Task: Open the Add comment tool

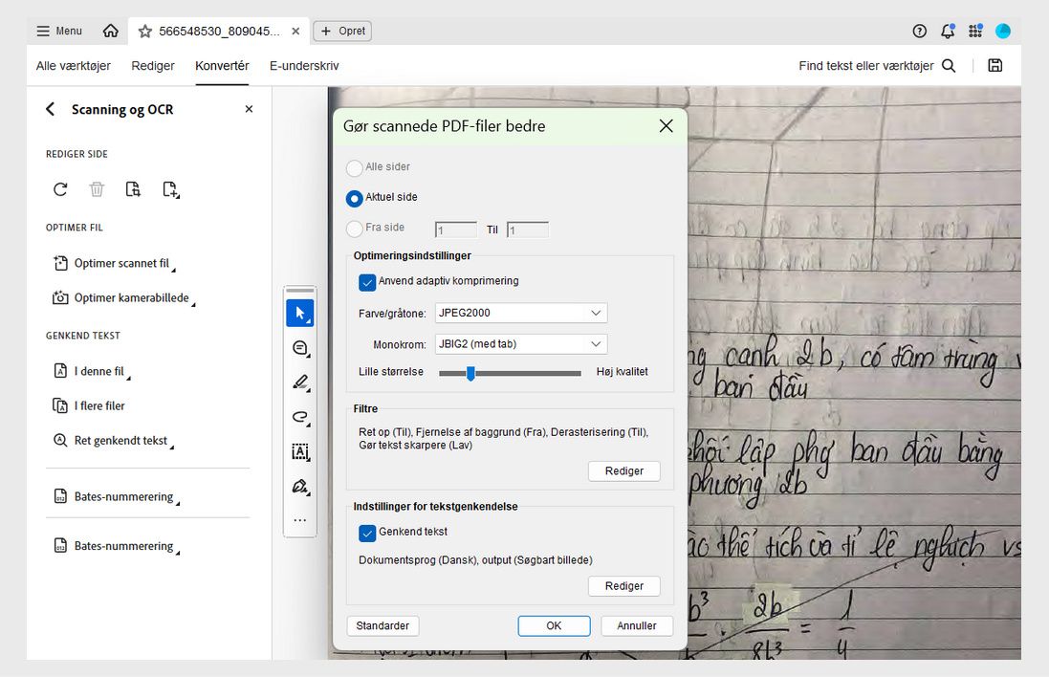Action: tap(300, 347)
